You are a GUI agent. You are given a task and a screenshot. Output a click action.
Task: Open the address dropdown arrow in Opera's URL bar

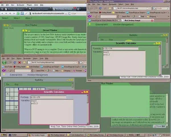click(66, 13)
